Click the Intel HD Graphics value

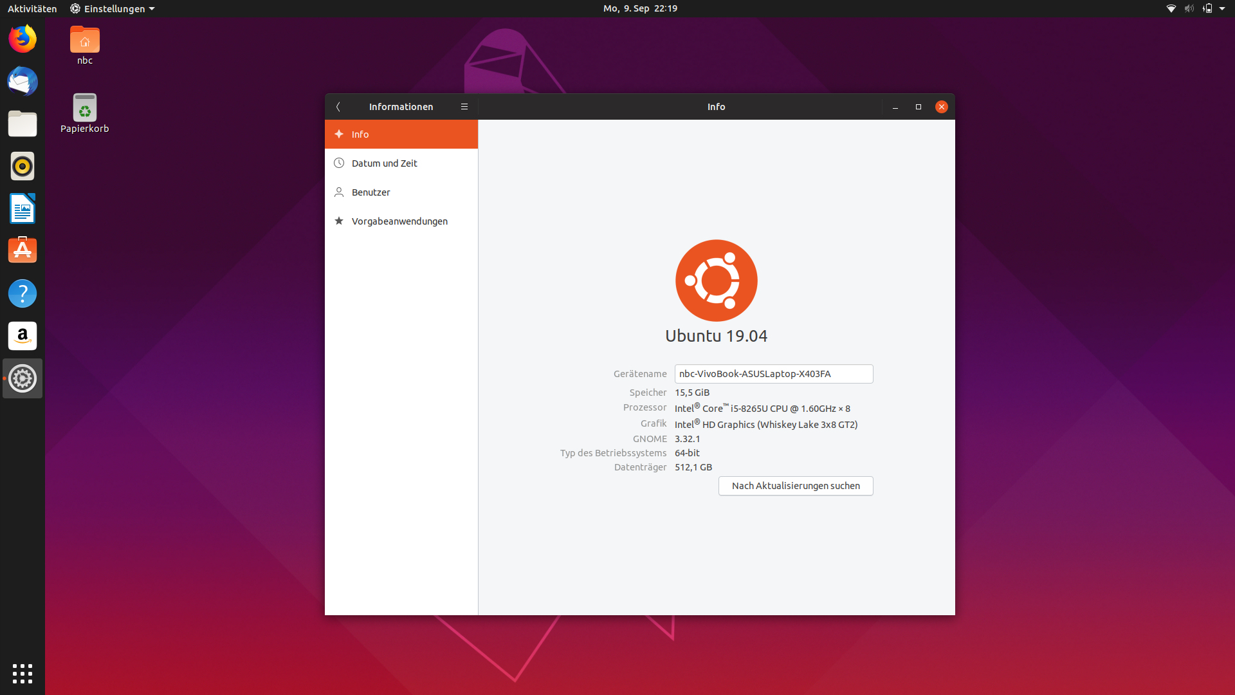pyautogui.click(x=766, y=424)
